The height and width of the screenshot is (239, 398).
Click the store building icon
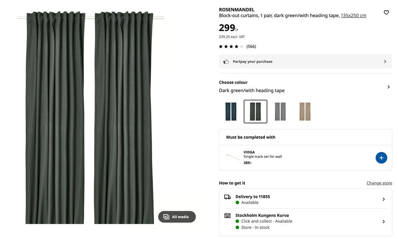coord(227,216)
